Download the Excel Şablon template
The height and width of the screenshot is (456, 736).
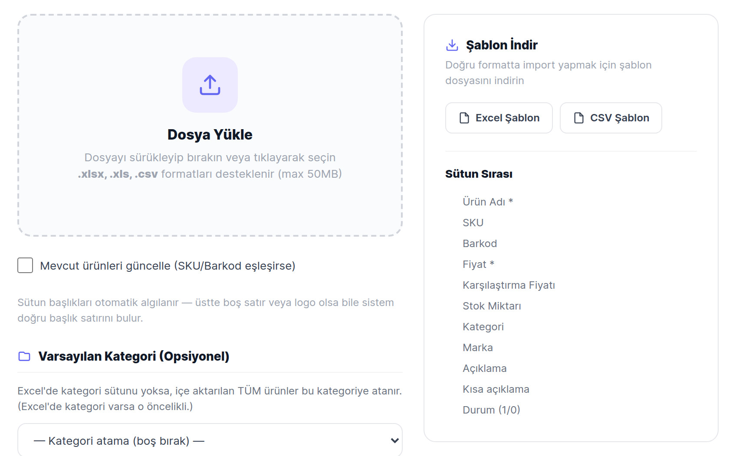point(499,118)
